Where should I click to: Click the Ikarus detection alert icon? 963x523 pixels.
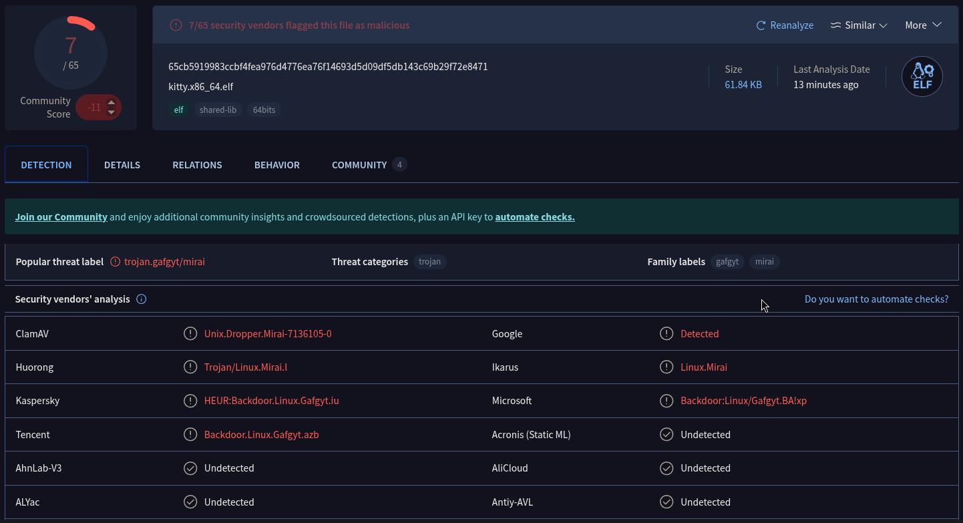point(666,367)
